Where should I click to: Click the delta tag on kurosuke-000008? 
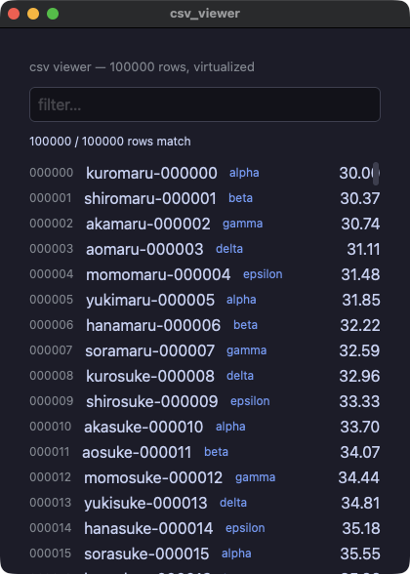tap(240, 376)
